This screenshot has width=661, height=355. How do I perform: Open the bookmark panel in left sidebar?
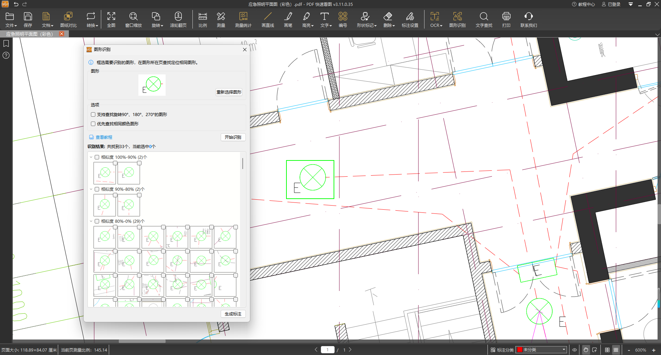click(6, 43)
